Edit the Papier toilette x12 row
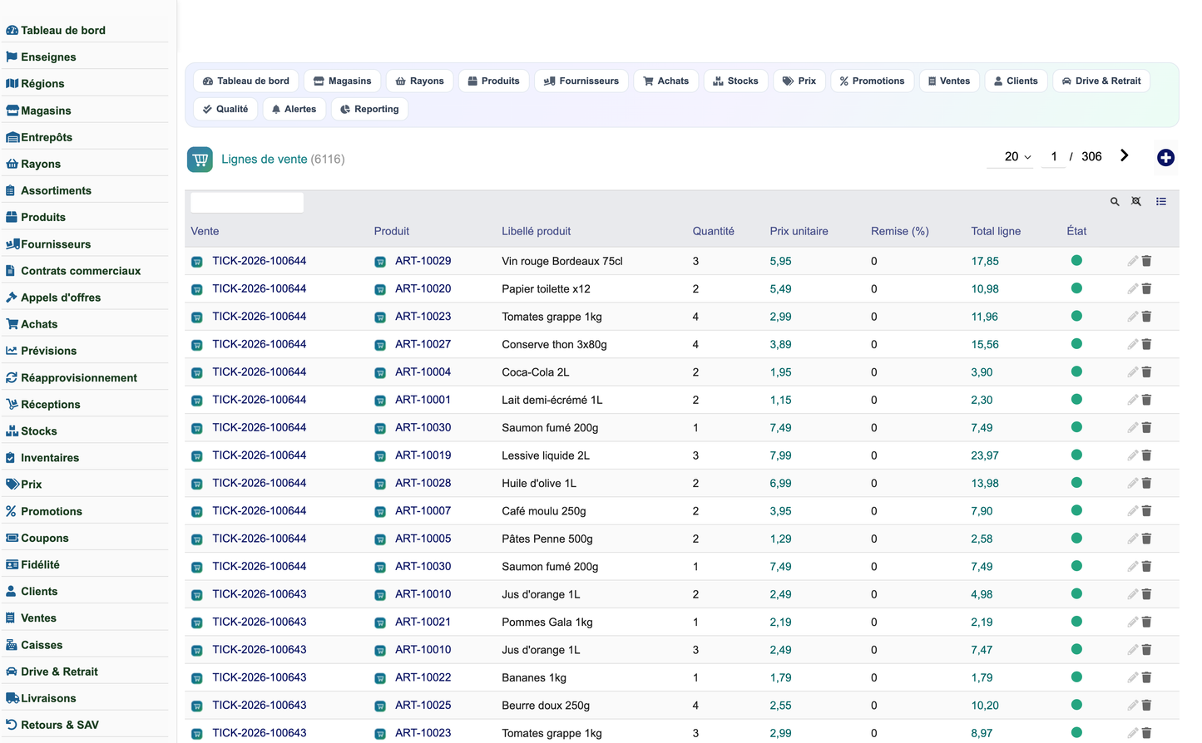 pyautogui.click(x=1132, y=288)
